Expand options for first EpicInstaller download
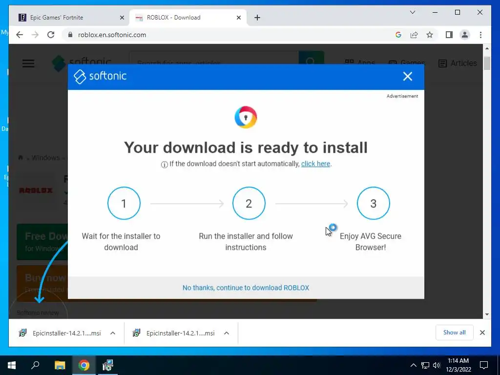Screen dimensions: 500x375 coord(113,333)
